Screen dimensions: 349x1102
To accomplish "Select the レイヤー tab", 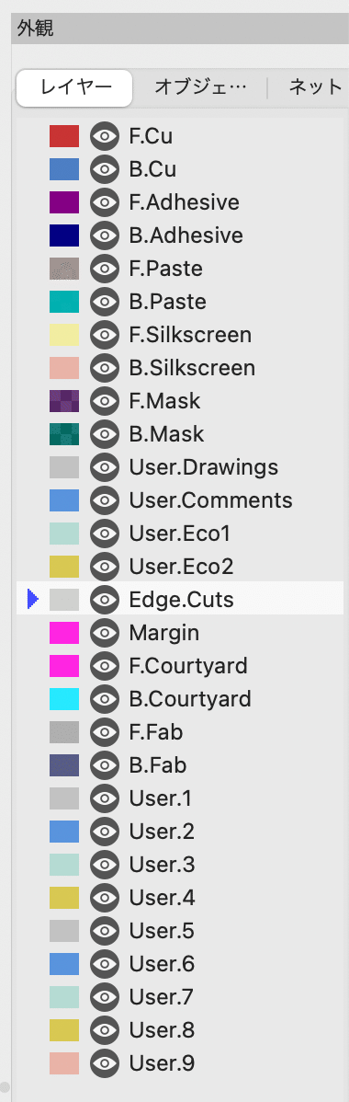I will click(x=75, y=88).
